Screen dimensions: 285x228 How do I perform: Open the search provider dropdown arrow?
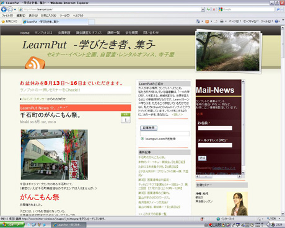(282, 9)
